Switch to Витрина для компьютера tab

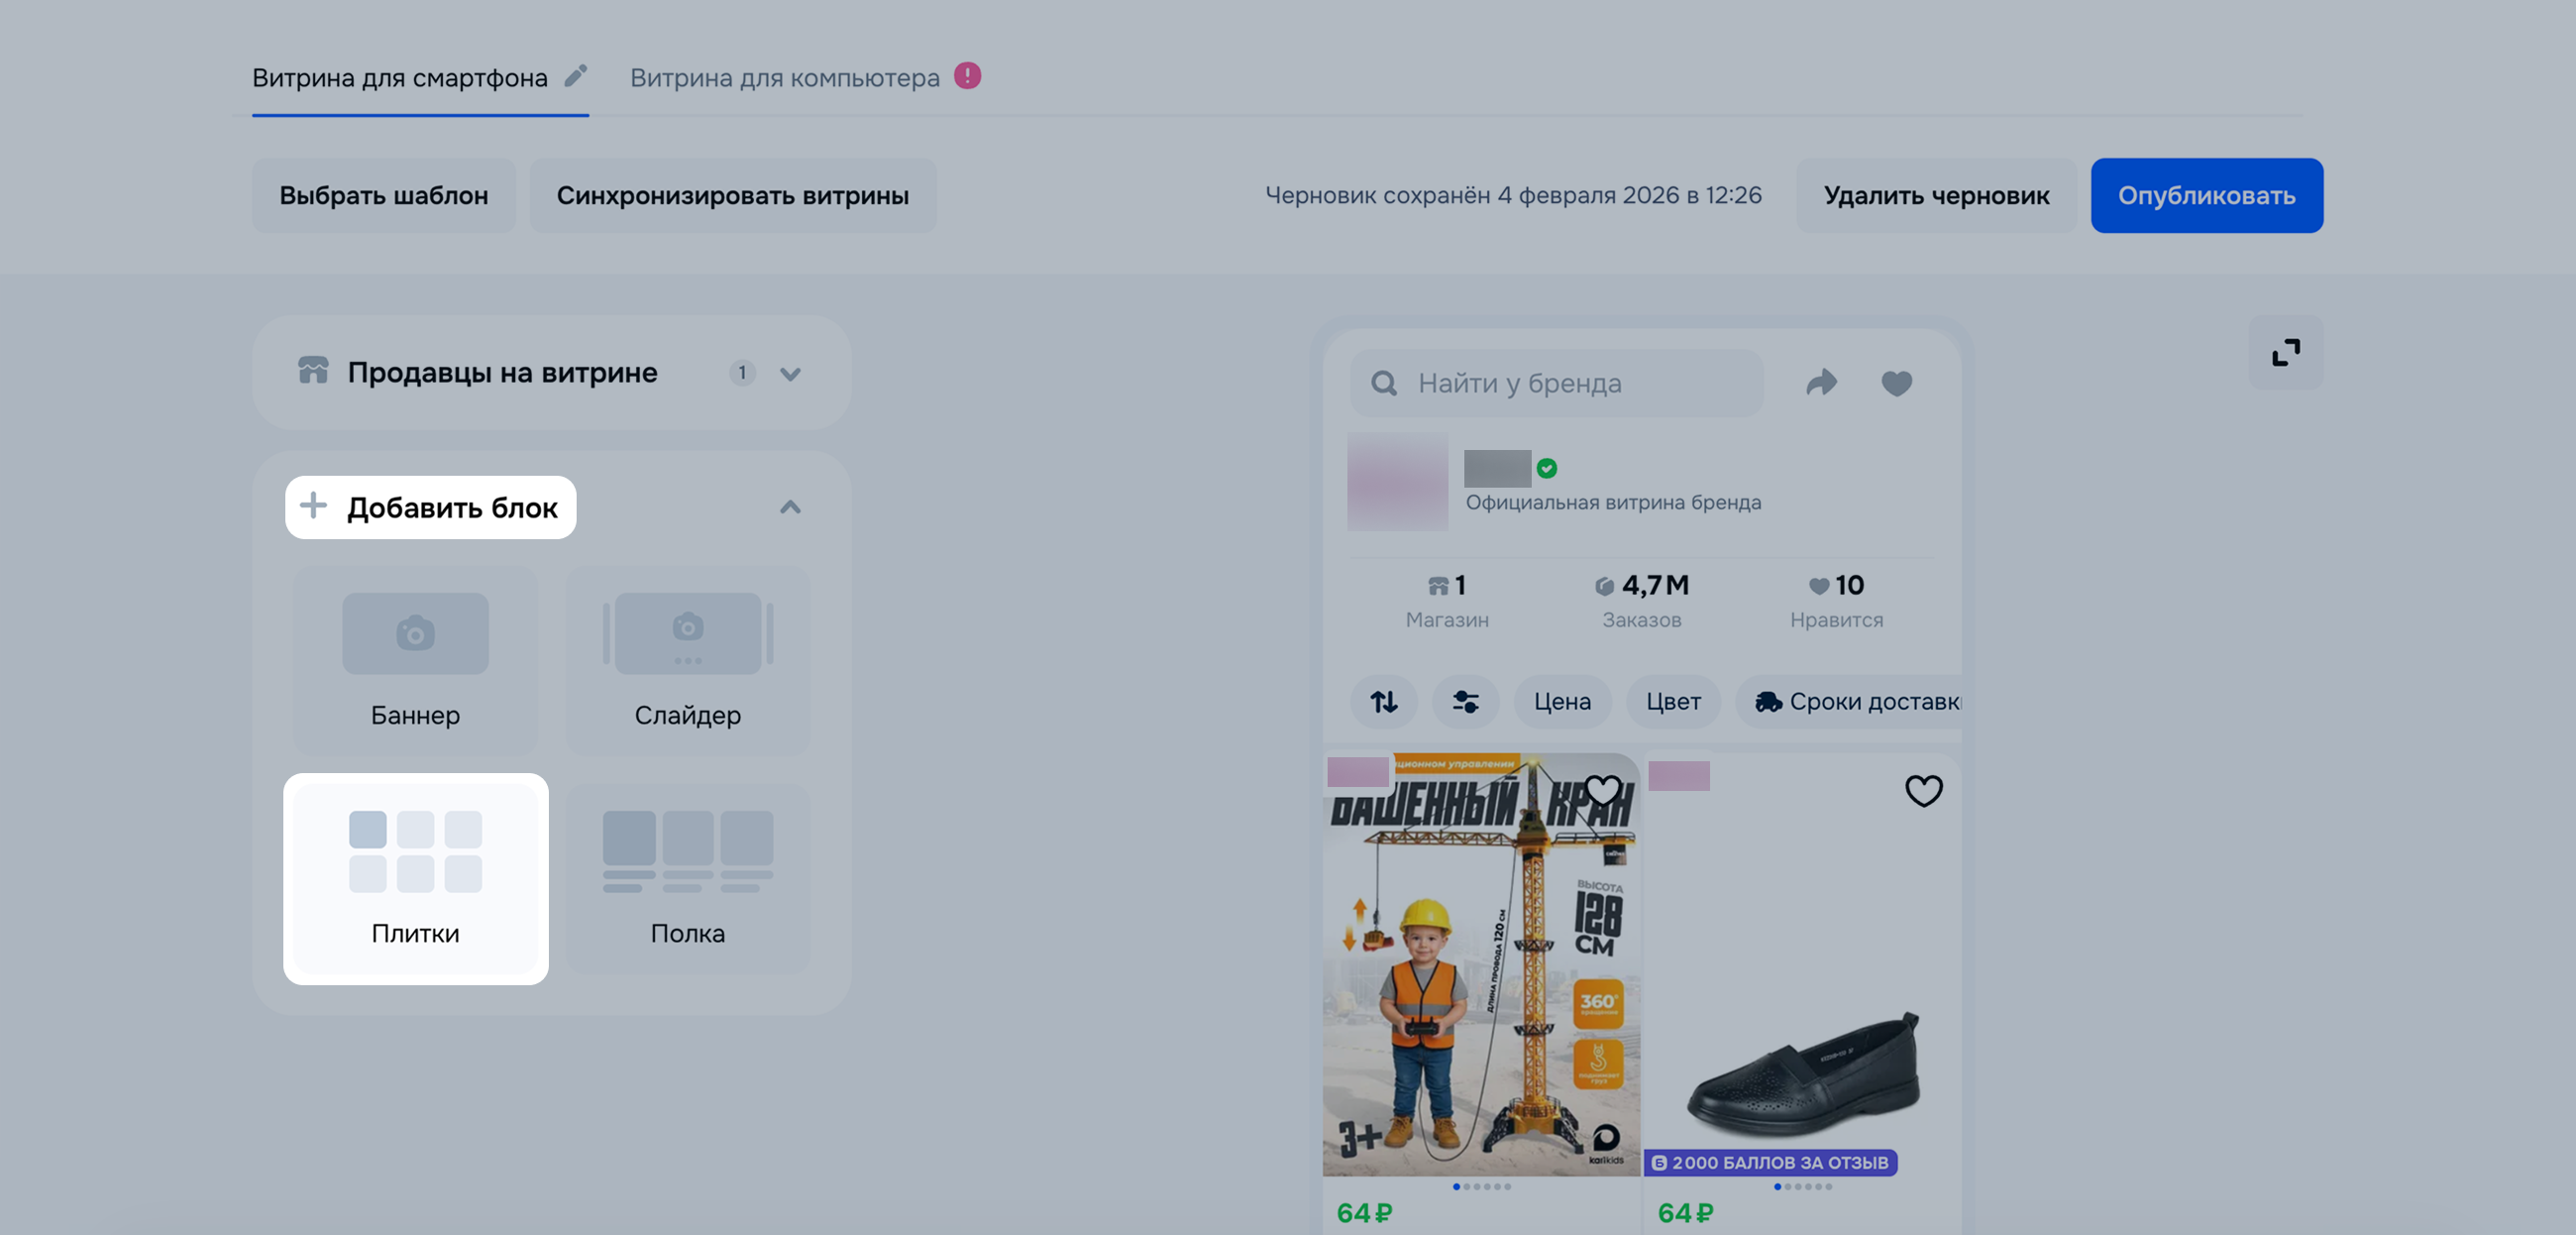click(x=785, y=78)
